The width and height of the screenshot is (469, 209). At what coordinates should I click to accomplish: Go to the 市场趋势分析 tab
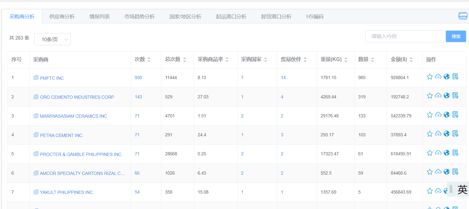coord(140,17)
